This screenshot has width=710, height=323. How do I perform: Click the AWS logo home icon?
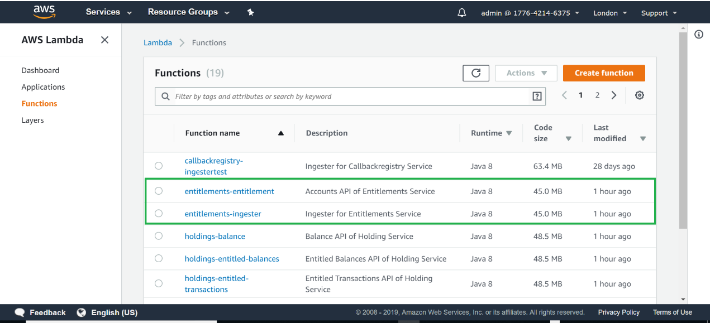(x=44, y=12)
